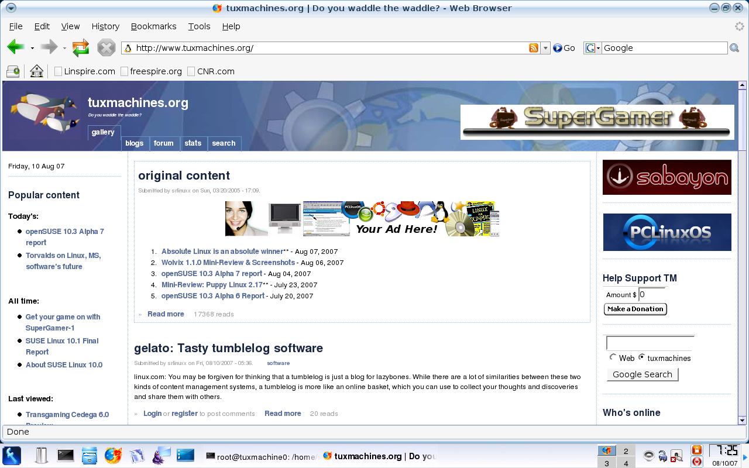
Task: Switch to the blogs tab
Action: click(134, 143)
